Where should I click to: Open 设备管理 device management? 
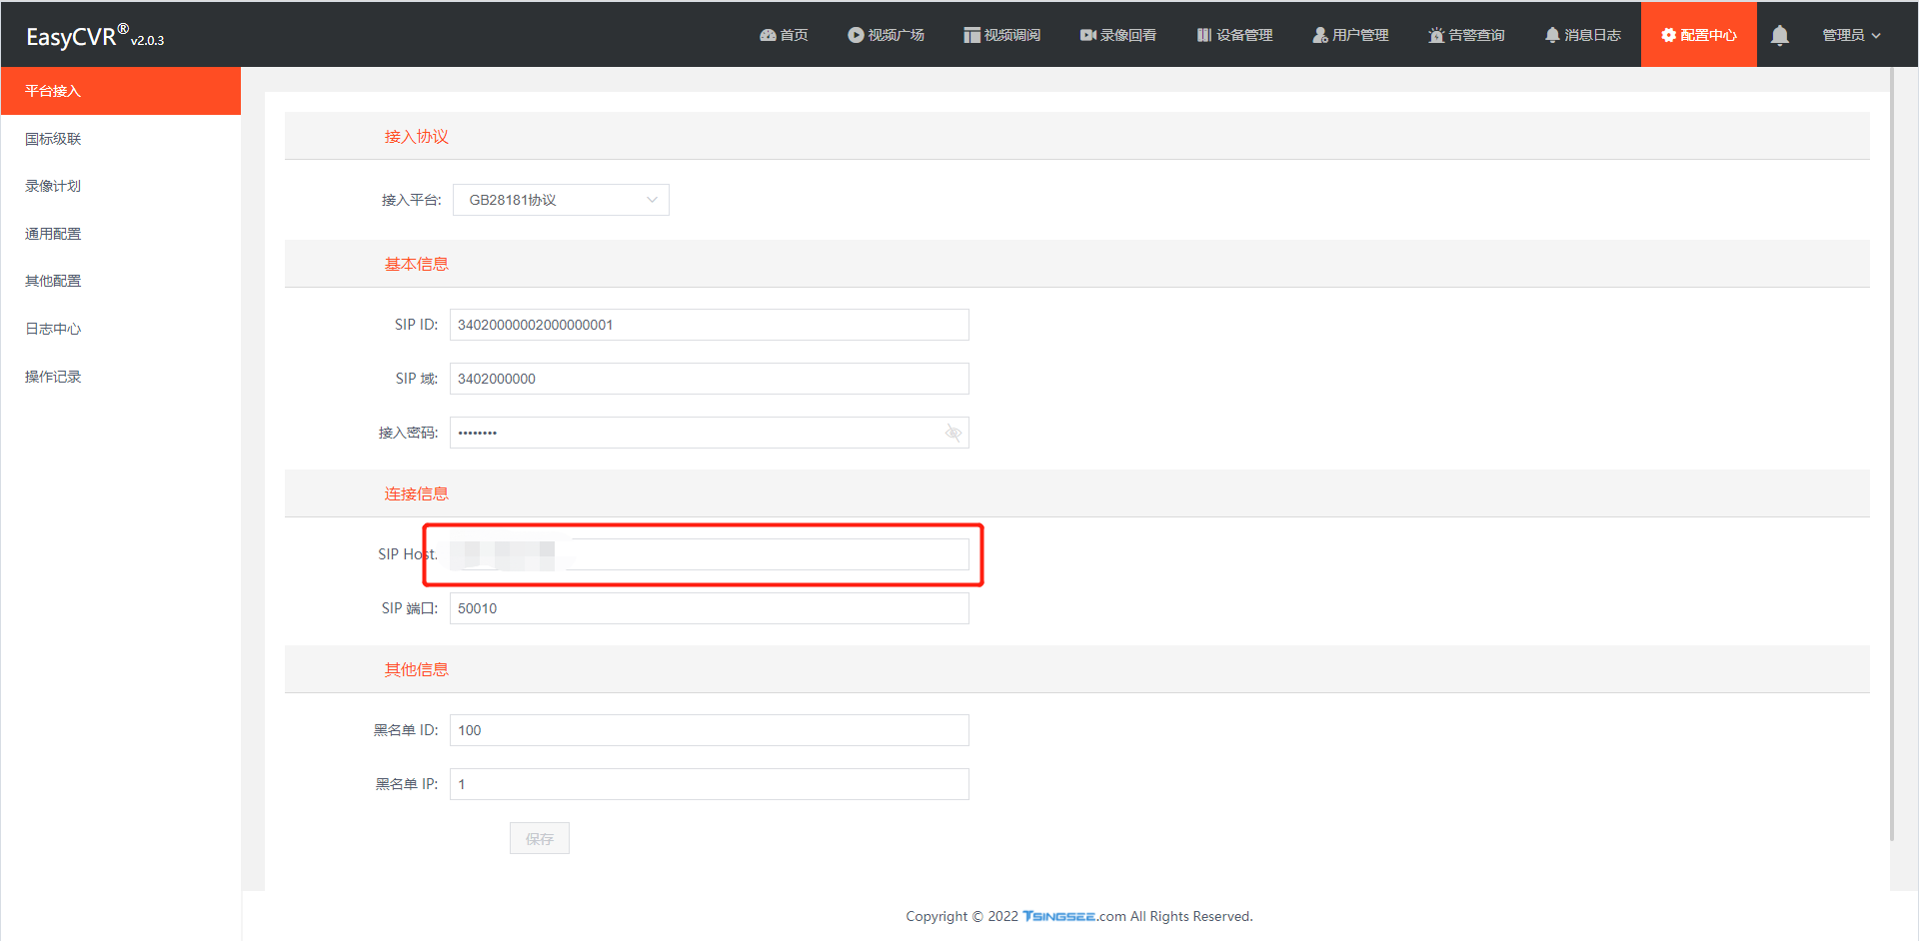point(1234,35)
